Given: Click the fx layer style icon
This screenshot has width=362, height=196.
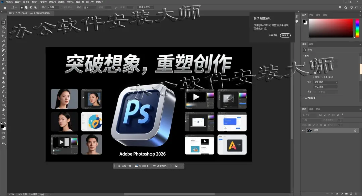Looking at the screenshot, I should 332,194.
